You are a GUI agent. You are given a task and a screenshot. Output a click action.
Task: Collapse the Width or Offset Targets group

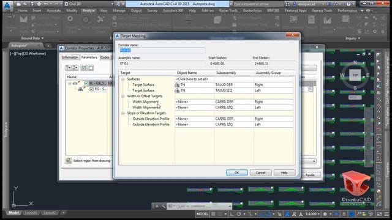(x=123, y=97)
